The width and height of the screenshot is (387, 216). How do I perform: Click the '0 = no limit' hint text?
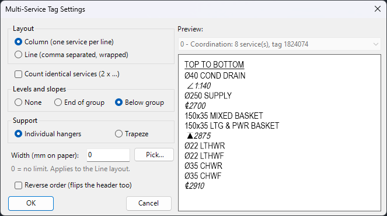[x=71, y=169]
